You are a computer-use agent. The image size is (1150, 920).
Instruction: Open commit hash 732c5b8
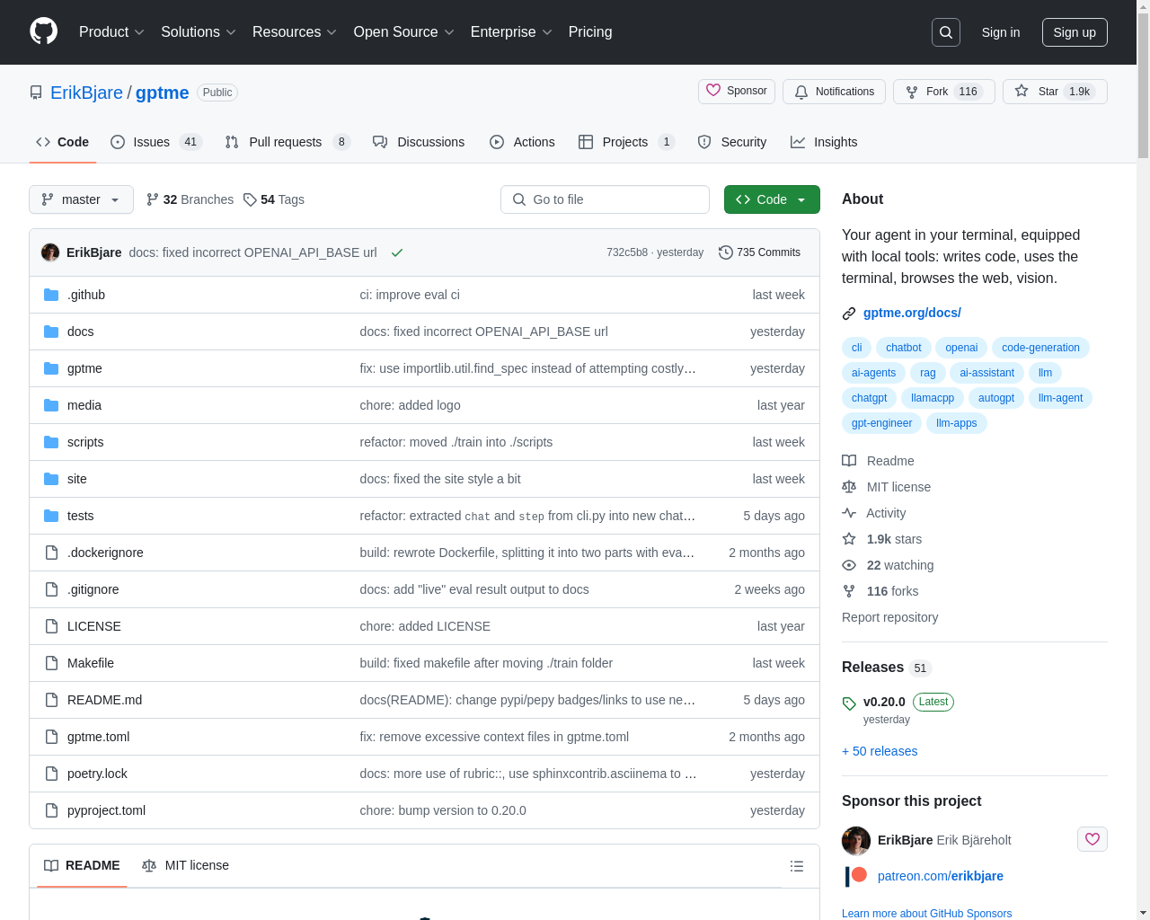click(x=627, y=252)
